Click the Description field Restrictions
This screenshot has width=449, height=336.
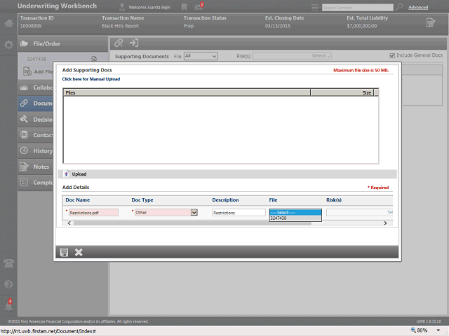[x=239, y=213]
